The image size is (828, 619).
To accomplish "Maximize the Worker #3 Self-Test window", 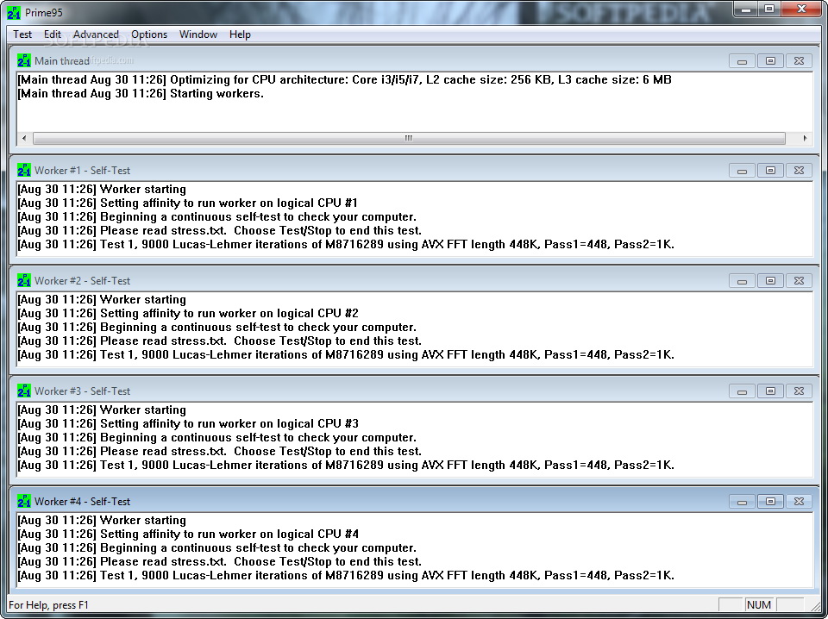I will click(770, 391).
